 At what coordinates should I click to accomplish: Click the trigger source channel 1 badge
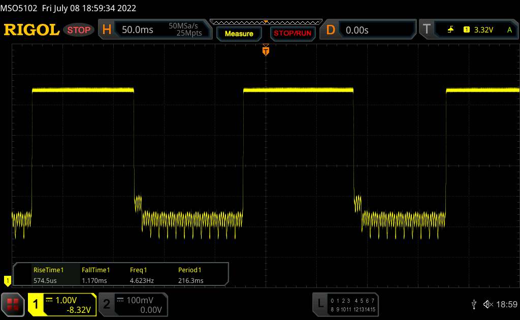(x=466, y=30)
